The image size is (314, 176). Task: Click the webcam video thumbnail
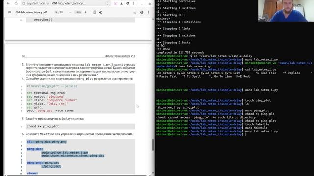click(x=286, y=11)
